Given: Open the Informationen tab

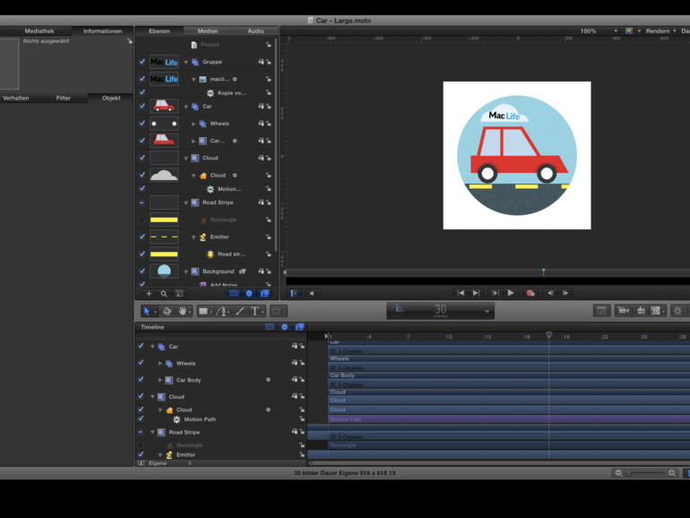Looking at the screenshot, I should click(102, 30).
